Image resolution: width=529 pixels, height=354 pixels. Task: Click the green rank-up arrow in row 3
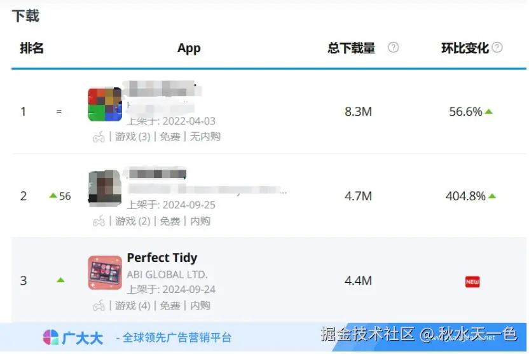(60, 280)
